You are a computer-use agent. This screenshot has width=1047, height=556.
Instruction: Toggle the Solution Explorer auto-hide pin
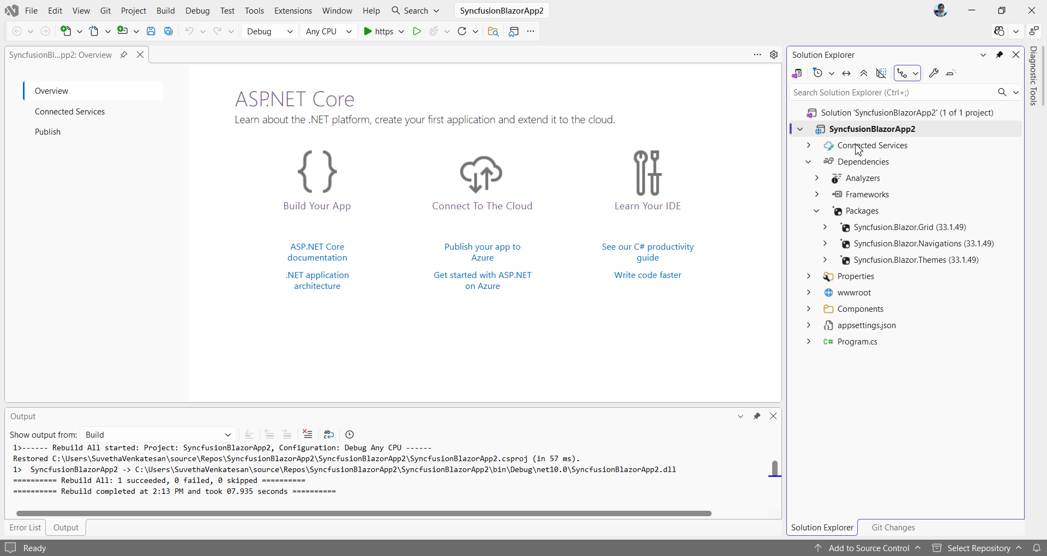(1000, 55)
